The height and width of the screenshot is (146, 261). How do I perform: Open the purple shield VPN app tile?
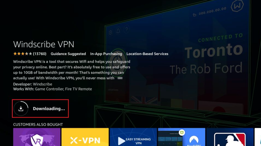tap(37, 137)
